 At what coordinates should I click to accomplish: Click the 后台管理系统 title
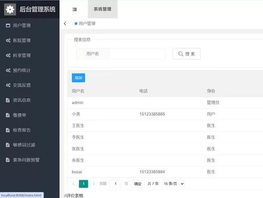37,9
